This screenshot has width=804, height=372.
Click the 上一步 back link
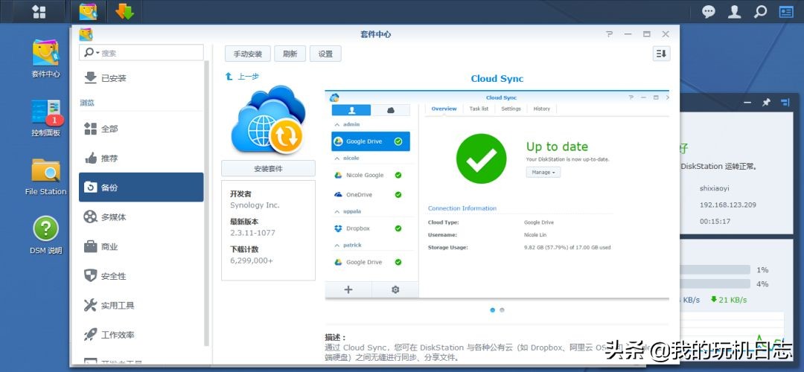248,77
